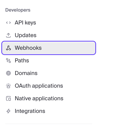Select the Webhooks text label
This screenshot has width=129, height=130.
28,48
